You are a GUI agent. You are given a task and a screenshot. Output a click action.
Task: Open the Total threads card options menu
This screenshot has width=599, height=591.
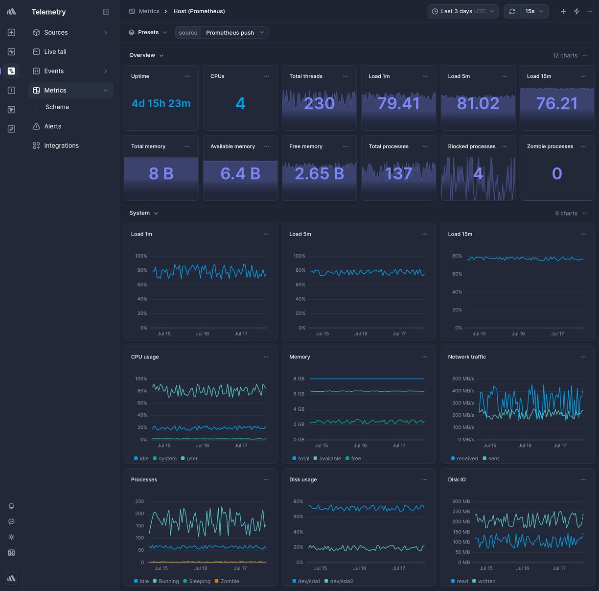346,76
